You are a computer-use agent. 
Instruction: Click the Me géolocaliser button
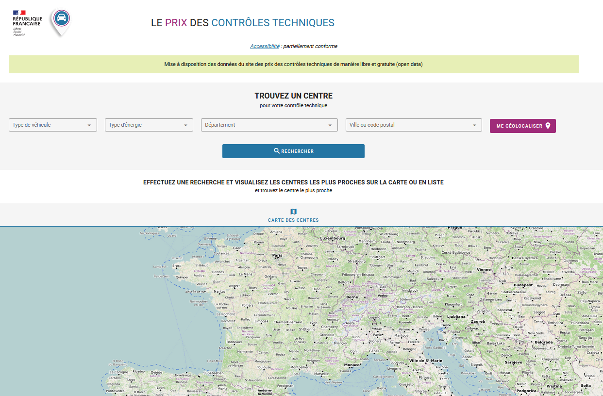(523, 126)
